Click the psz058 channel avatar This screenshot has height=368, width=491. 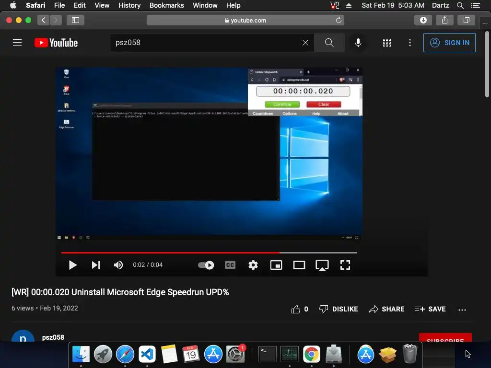[x=23, y=336]
